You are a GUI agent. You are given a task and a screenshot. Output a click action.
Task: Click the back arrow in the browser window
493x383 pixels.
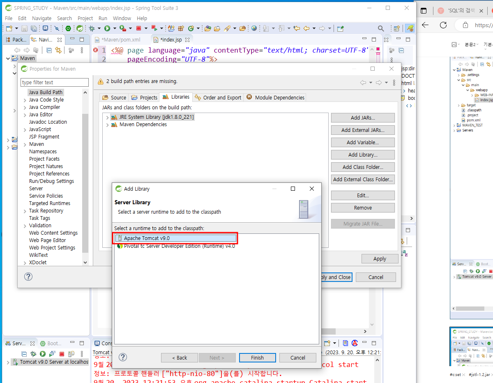coord(425,25)
